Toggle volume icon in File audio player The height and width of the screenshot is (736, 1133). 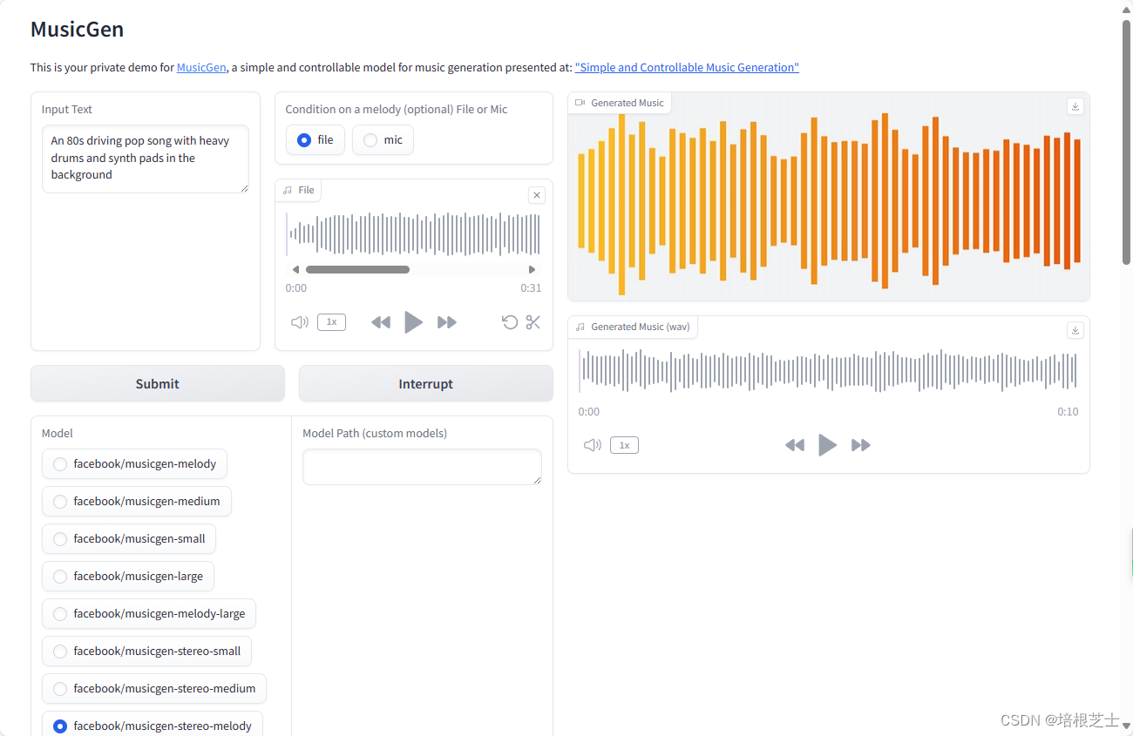coord(300,322)
